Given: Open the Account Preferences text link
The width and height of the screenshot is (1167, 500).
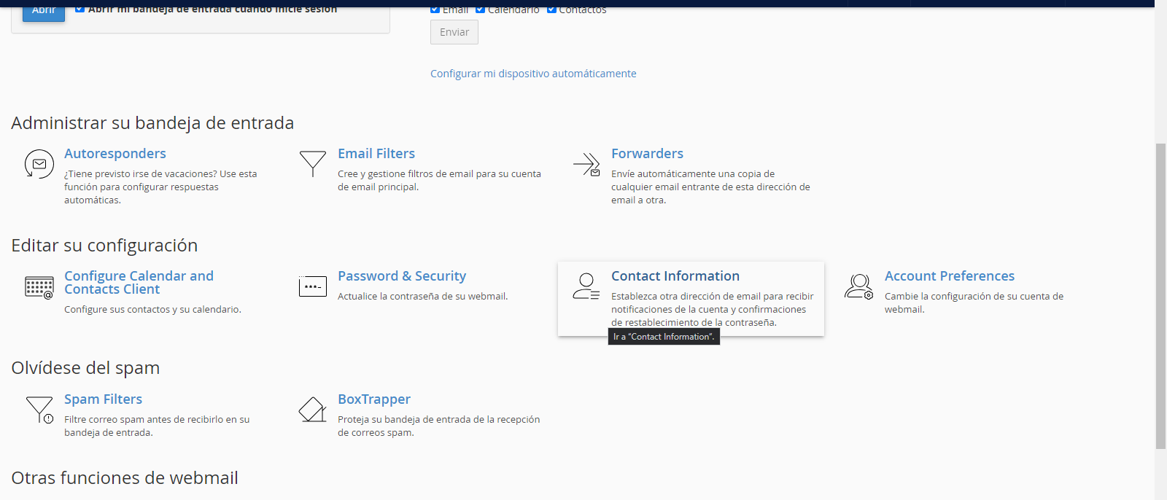Looking at the screenshot, I should tap(950, 276).
